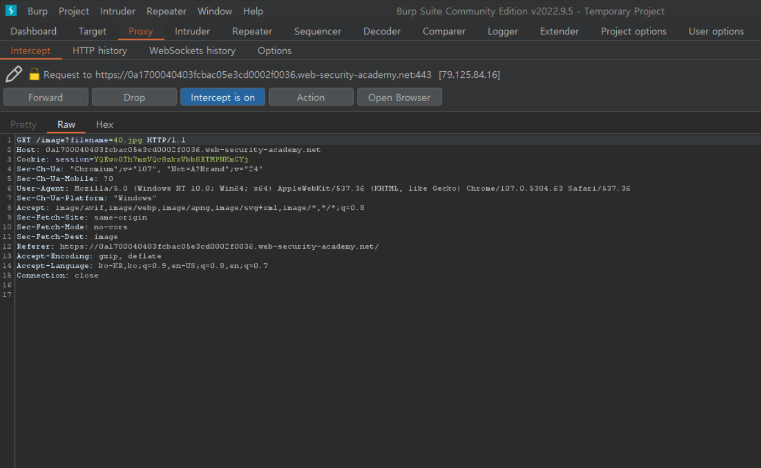Open the Burp menu
This screenshot has width=761, height=468.
click(x=38, y=11)
